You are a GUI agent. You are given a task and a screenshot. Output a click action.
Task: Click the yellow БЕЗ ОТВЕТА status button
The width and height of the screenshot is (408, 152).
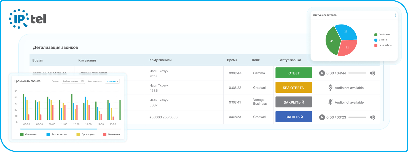294,88
